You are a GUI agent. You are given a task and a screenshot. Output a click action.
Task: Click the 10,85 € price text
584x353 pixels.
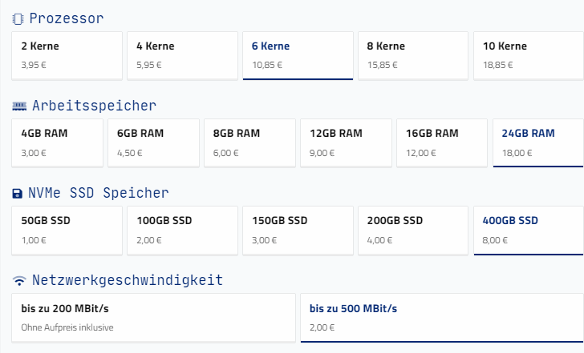tap(267, 65)
